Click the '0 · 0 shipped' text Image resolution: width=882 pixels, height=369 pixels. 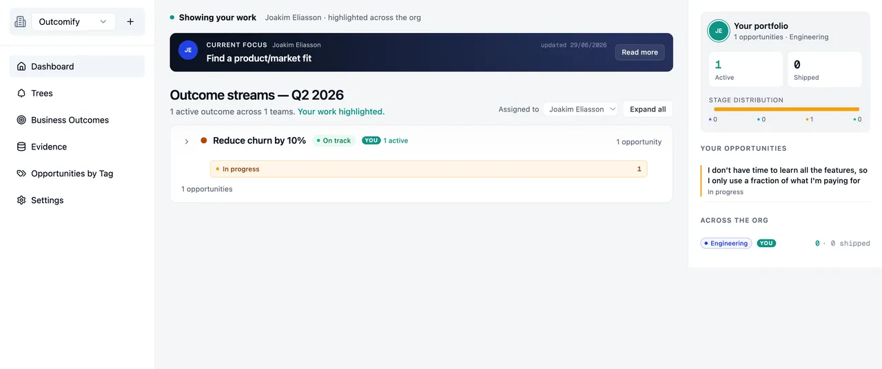click(x=842, y=244)
